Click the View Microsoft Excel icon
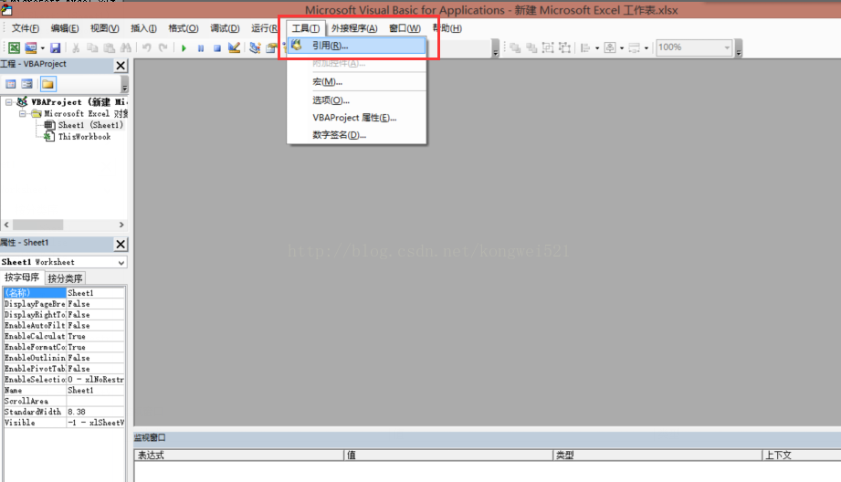Image resolution: width=841 pixels, height=482 pixels. (14, 47)
